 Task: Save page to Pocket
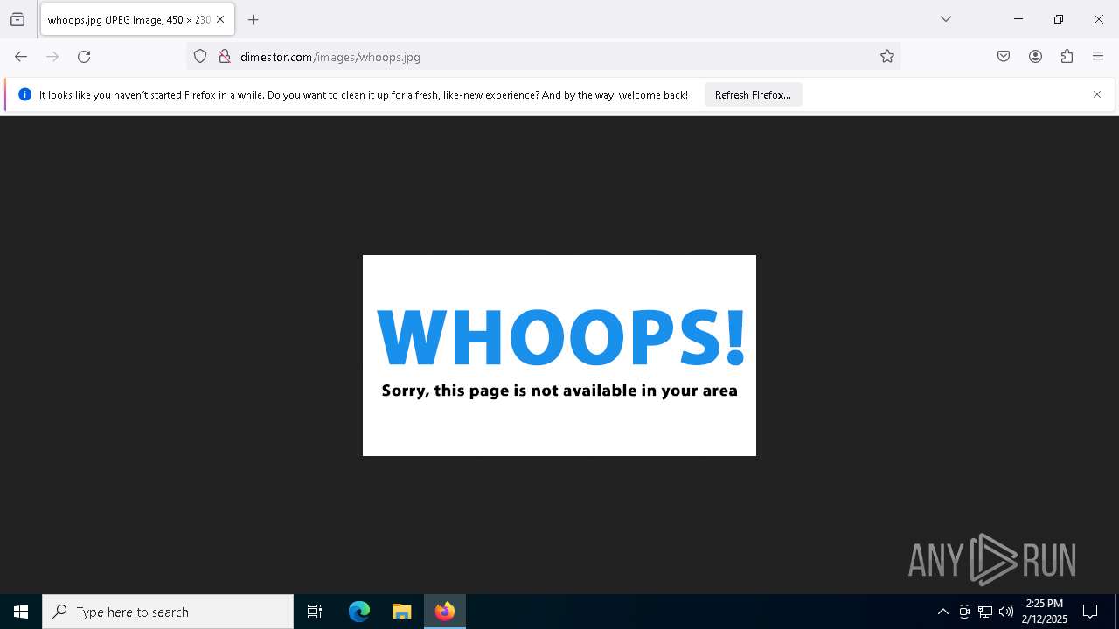1004,57
